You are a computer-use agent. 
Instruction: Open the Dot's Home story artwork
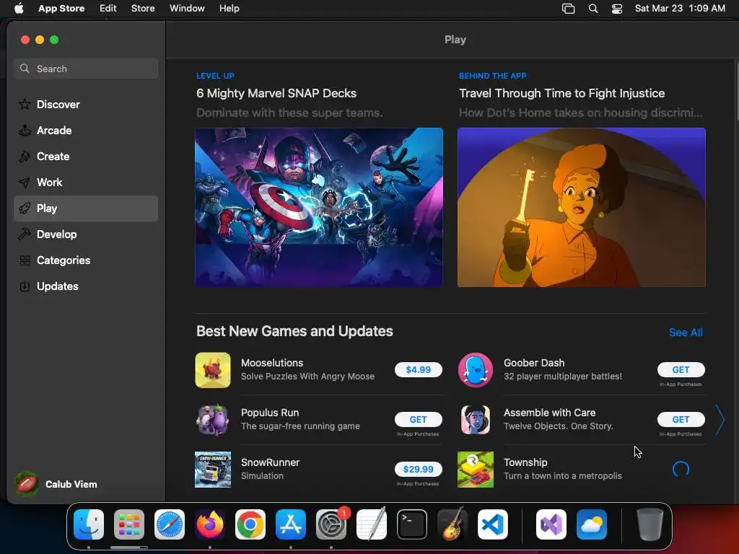(x=582, y=207)
